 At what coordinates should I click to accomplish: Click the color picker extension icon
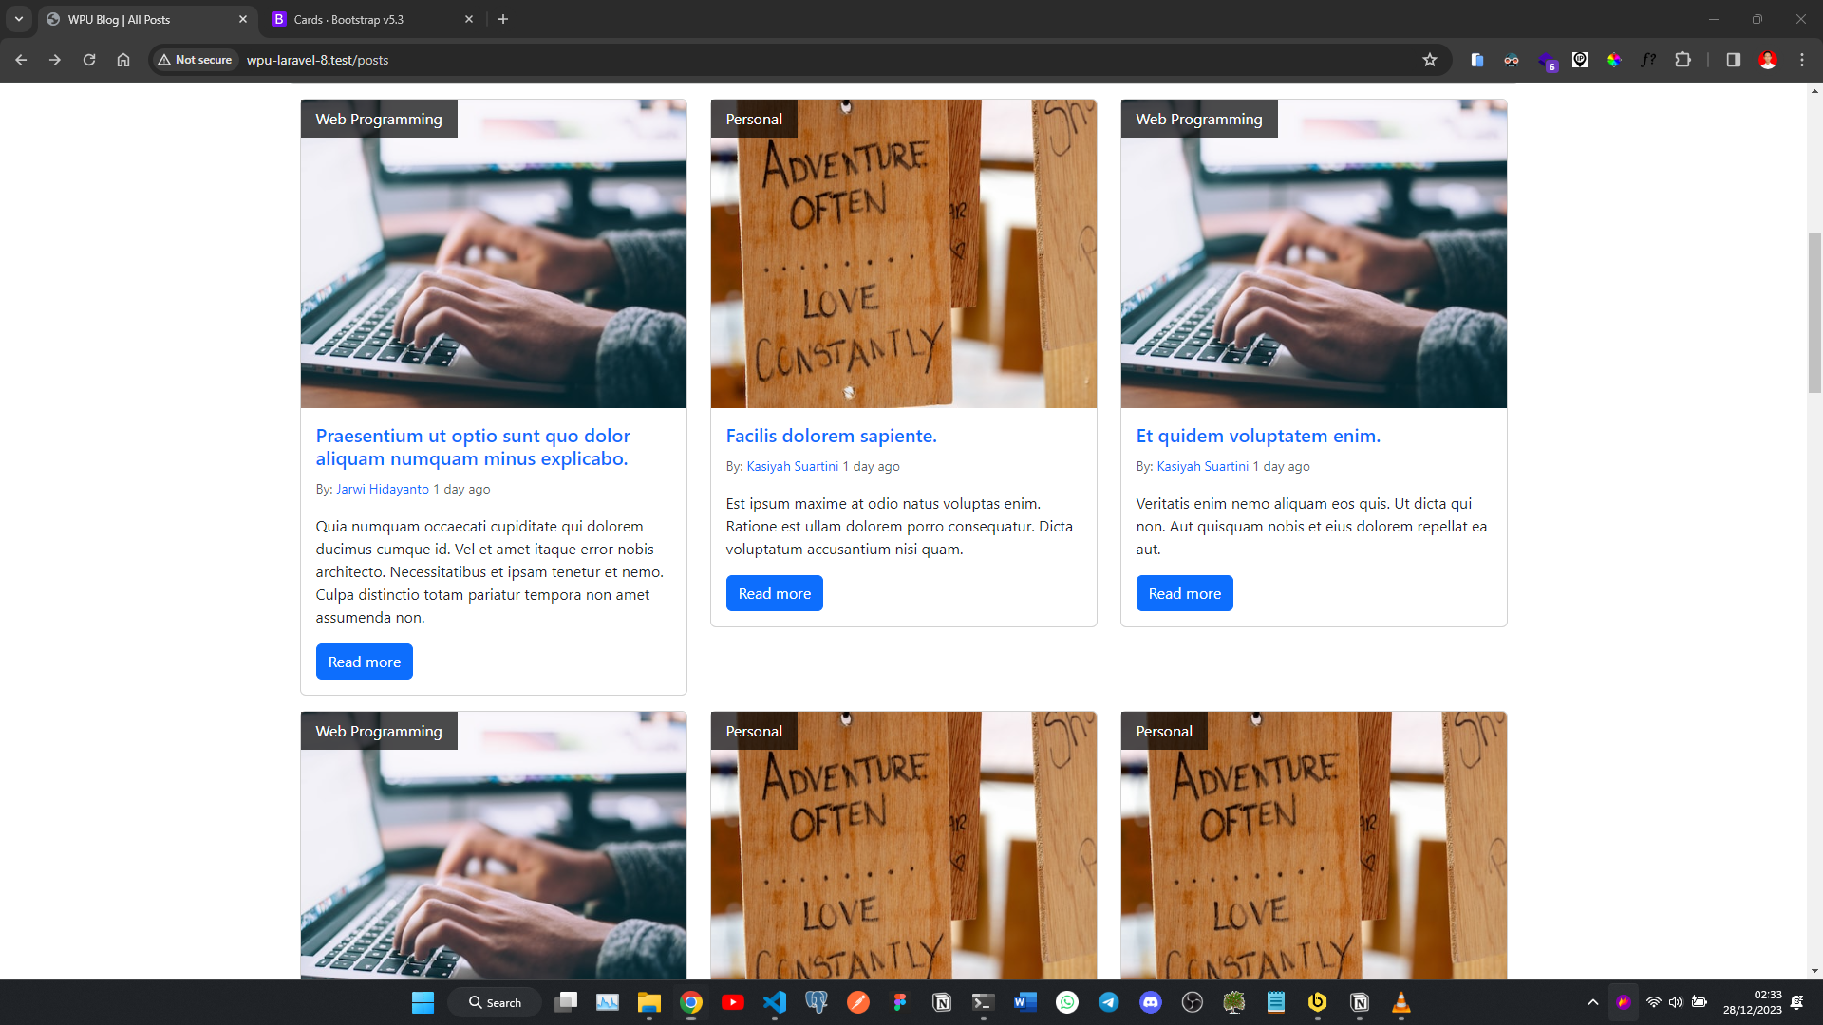[1614, 60]
